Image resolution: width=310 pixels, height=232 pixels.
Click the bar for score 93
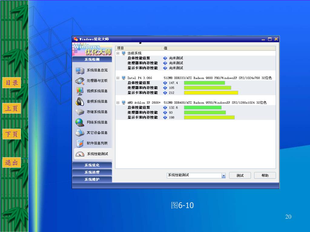[205, 112]
